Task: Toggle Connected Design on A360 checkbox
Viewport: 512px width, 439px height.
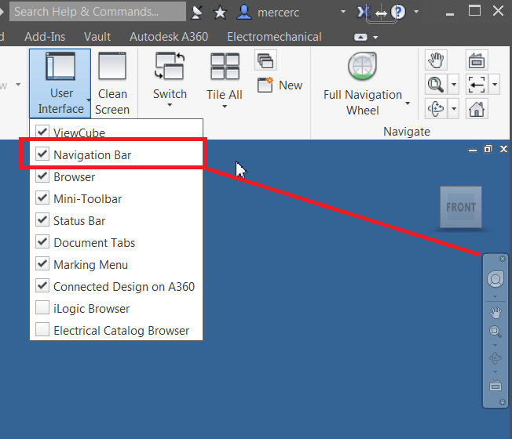Action: pyautogui.click(x=42, y=285)
